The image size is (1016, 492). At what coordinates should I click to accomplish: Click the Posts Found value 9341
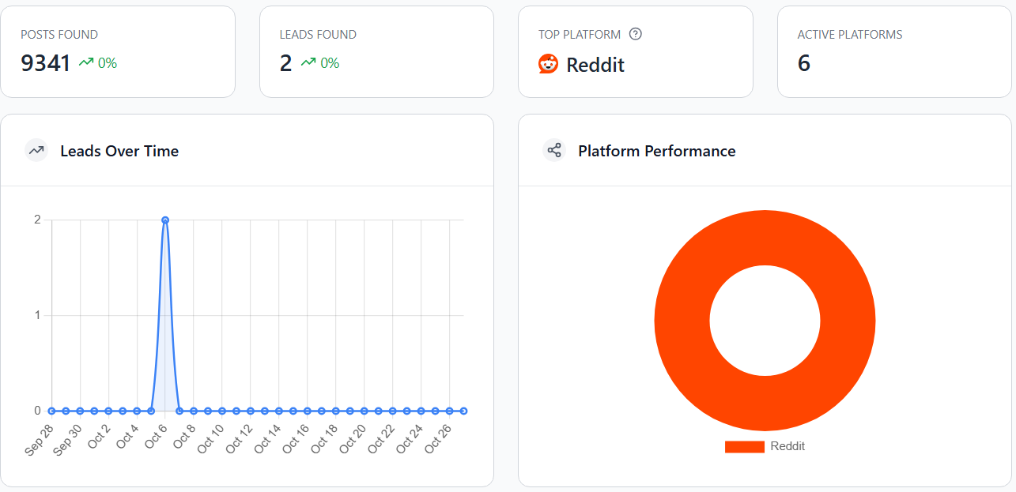[46, 63]
